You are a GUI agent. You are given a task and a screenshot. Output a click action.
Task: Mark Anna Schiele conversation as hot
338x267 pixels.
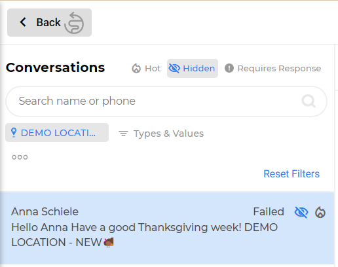tap(320, 212)
